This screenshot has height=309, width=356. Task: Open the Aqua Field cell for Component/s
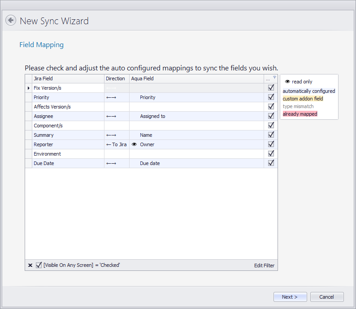(196, 126)
